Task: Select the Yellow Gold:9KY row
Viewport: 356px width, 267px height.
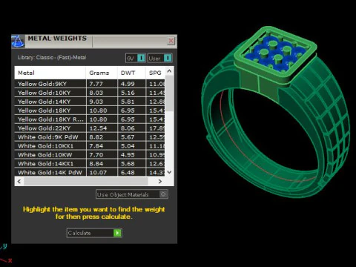Action: 90,84
